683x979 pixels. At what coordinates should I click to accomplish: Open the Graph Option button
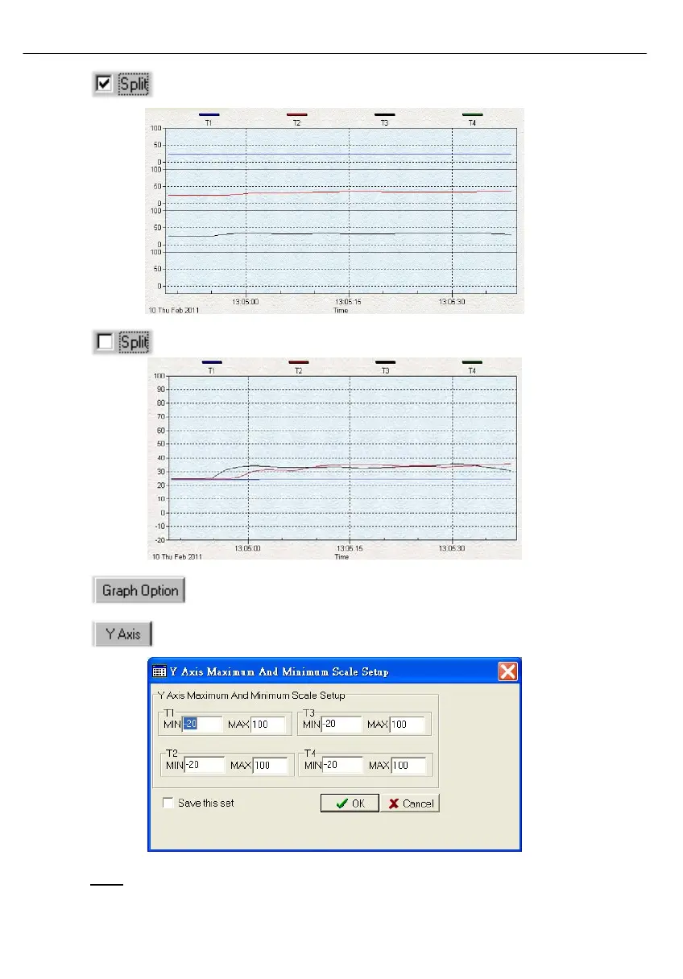coord(140,590)
